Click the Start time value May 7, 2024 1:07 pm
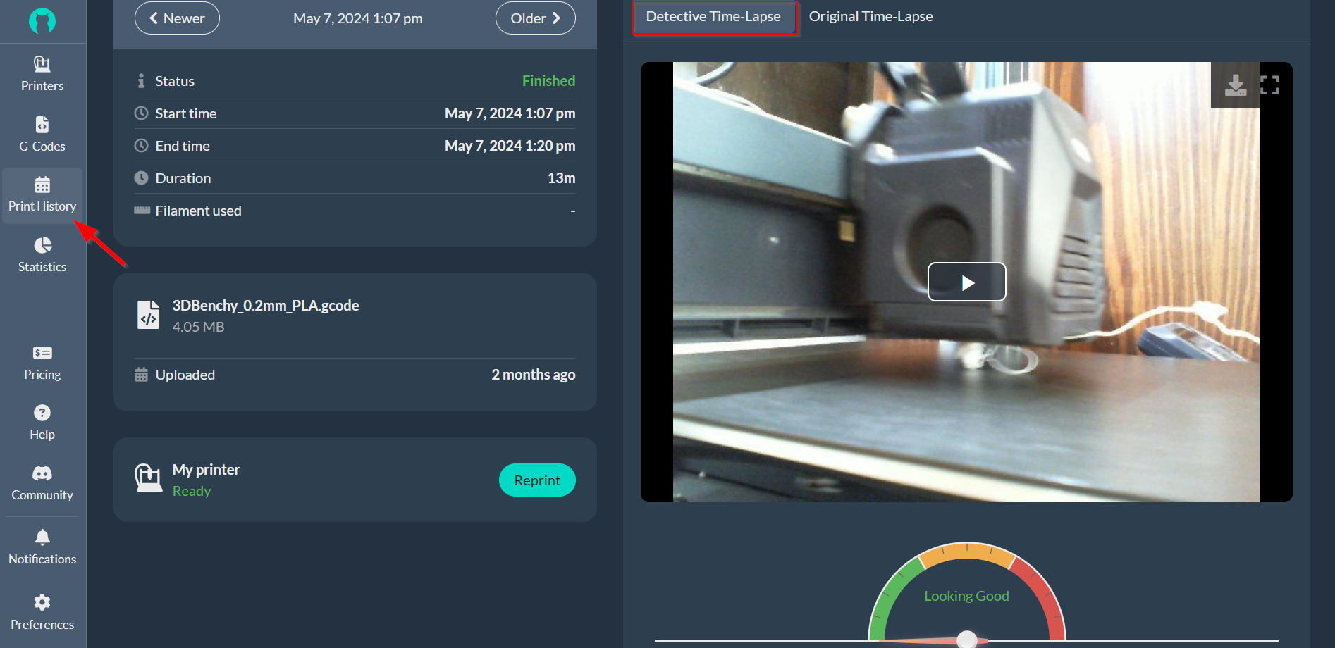Screen dimensions: 1335x648 coord(510,113)
